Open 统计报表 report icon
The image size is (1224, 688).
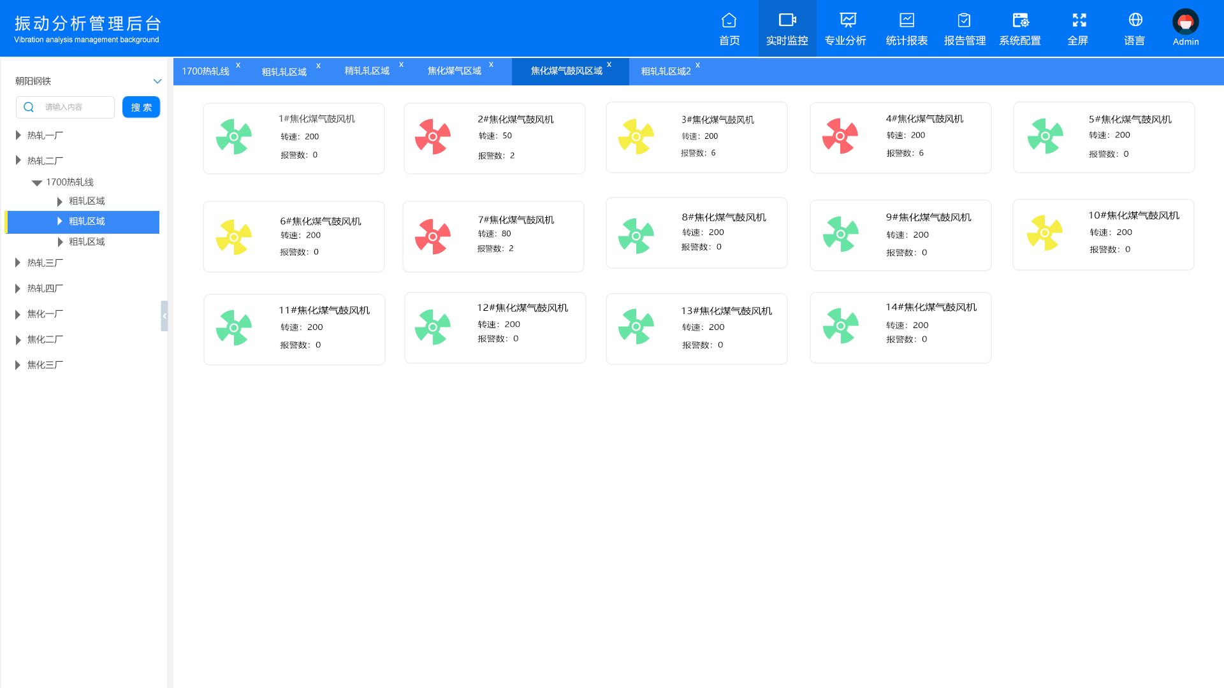point(907,20)
